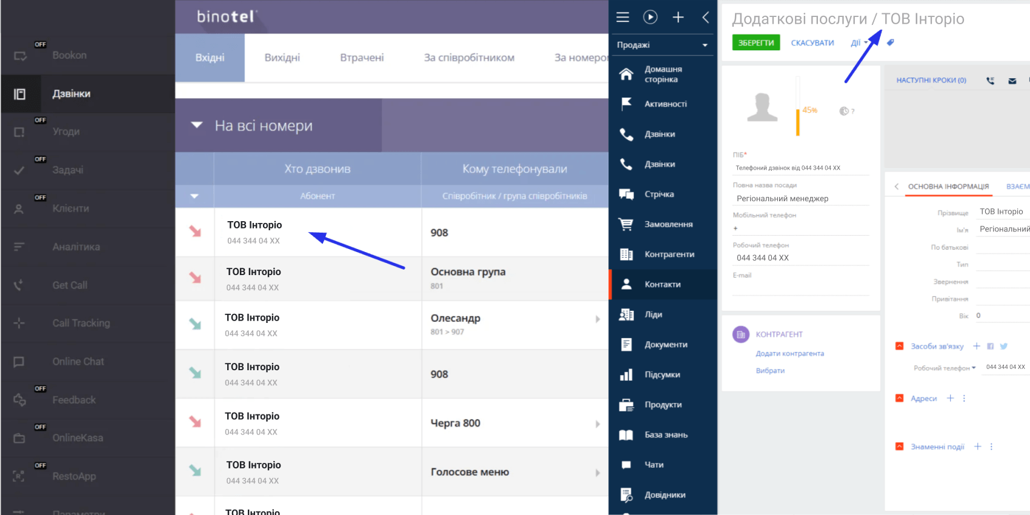Click the green ЗБЕРЕГТИ button
Image resolution: width=1030 pixels, height=515 pixels.
pos(756,42)
